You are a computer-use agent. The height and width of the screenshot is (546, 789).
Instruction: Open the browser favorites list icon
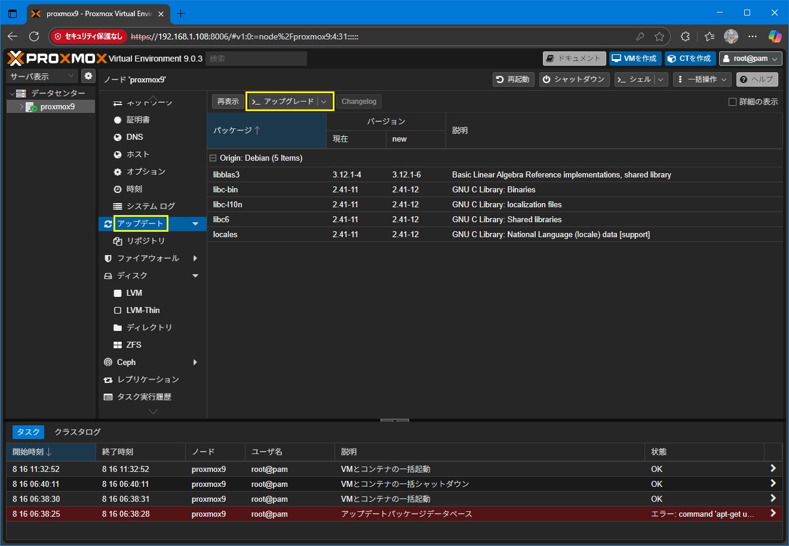pyautogui.click(x=710, y=36)
